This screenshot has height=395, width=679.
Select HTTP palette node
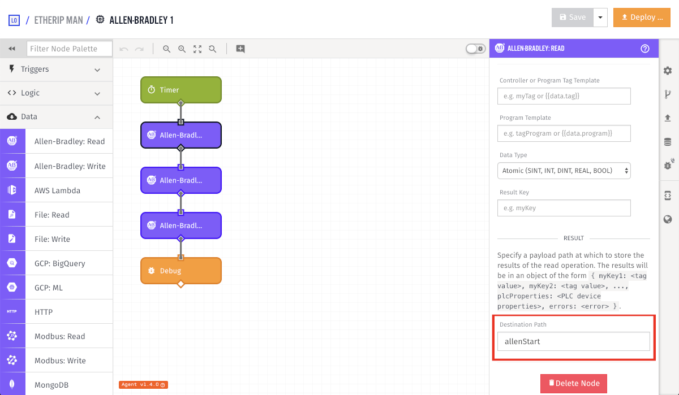[x=57, y=311]
